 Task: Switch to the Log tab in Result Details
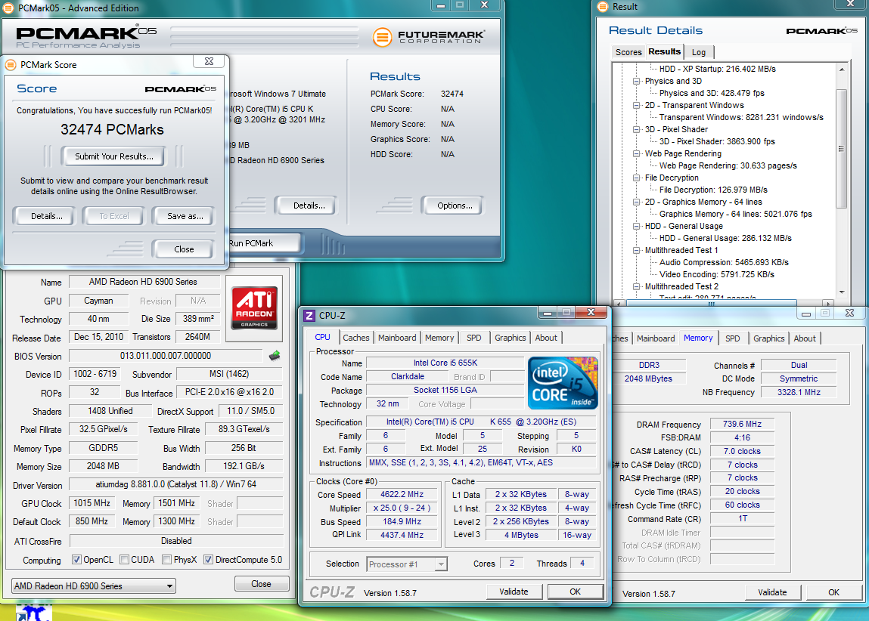click(x=699, y=52)
